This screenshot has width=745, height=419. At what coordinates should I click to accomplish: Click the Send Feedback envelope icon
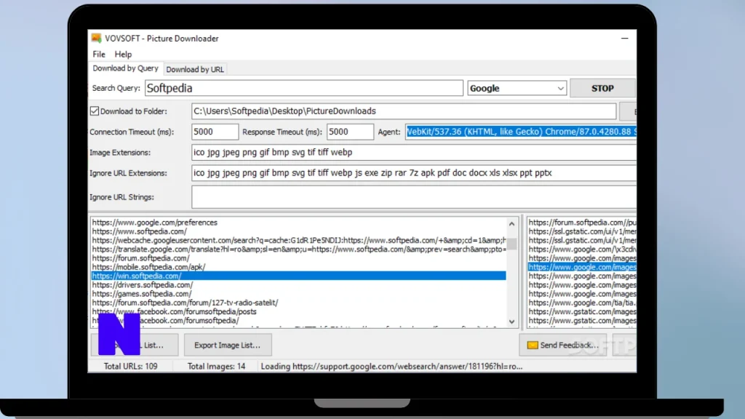533,345
